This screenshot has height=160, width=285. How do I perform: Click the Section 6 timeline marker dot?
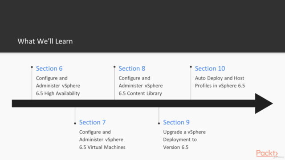(32, 67)
